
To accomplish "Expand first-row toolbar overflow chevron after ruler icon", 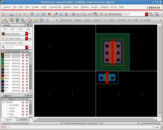I will pos(106,14).
